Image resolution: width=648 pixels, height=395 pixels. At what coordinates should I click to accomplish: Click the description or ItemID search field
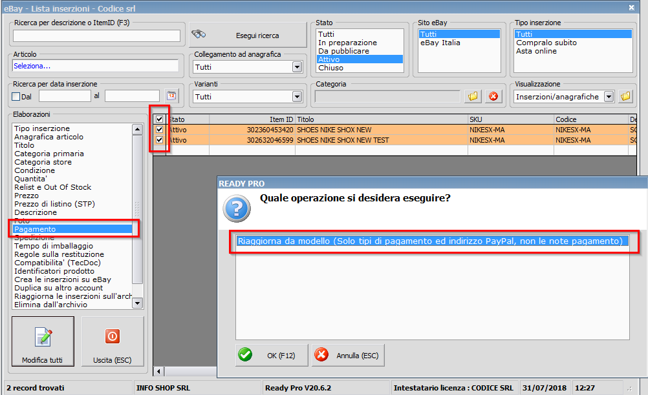point(97,36)
